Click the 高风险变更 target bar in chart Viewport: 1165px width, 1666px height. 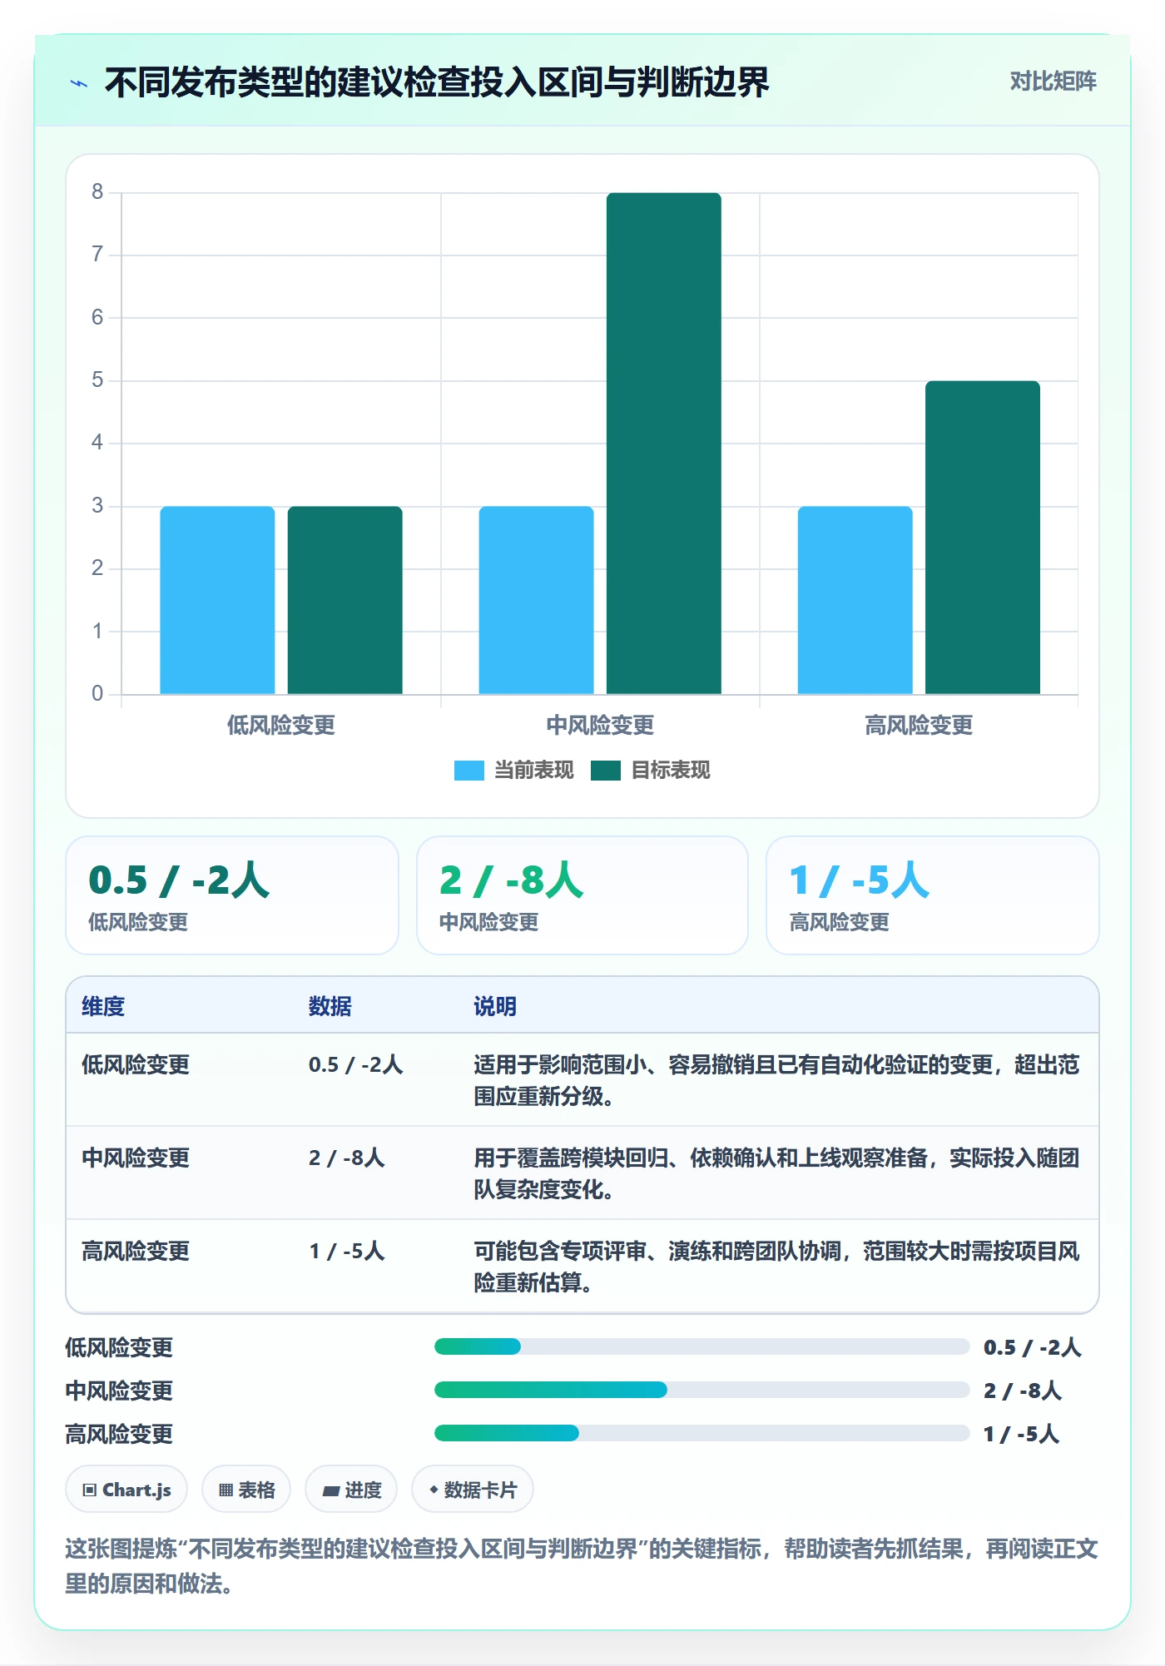click(983, 538)
